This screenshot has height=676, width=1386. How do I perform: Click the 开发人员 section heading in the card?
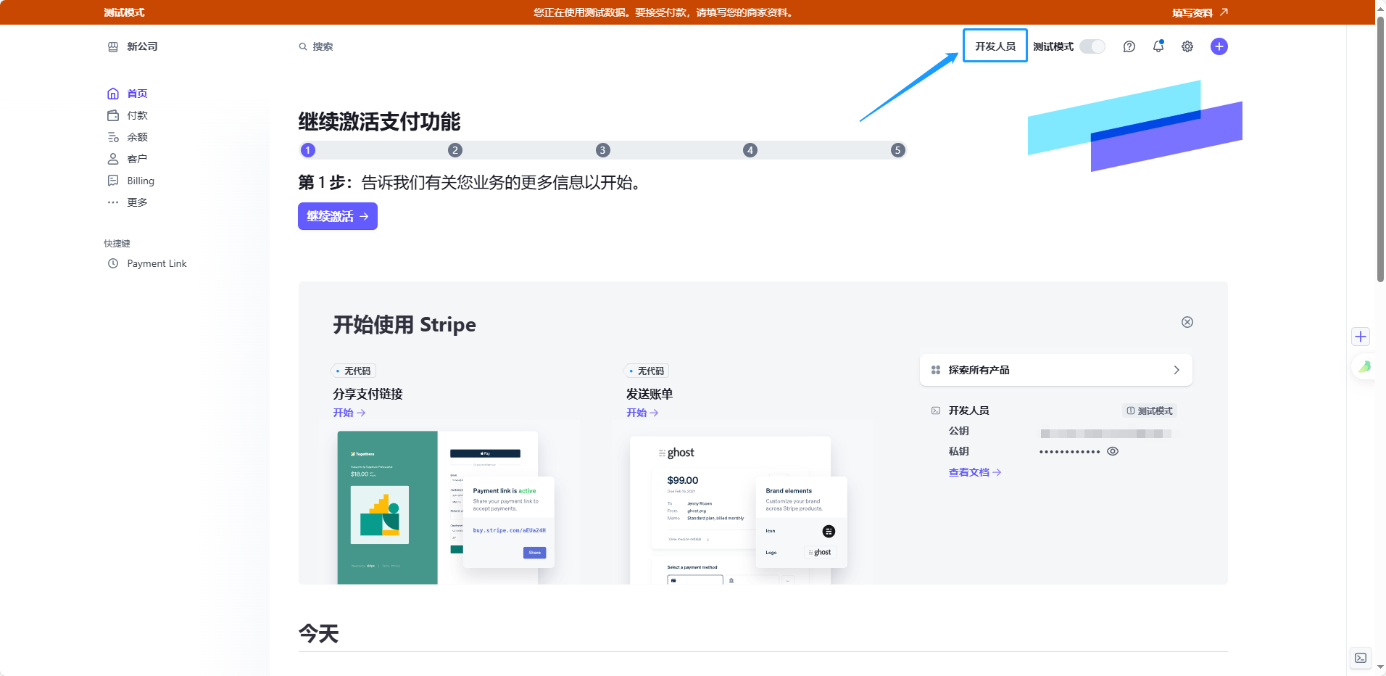click(x=968, y=411)
